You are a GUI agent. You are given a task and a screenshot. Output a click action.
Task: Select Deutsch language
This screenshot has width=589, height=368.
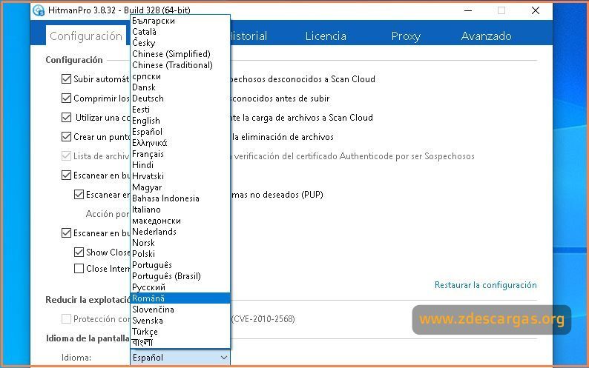pos(180,98)
